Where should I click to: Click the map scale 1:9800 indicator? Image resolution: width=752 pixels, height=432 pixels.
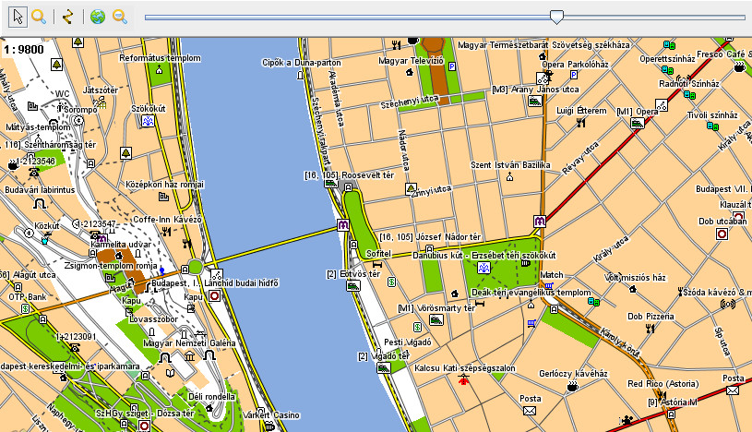[x=23, y=49]
